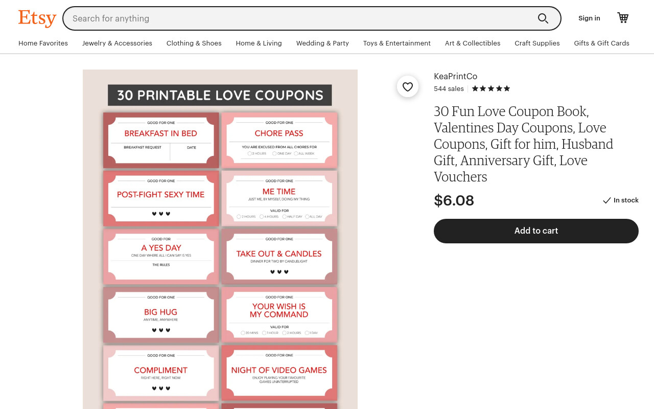This screenshot has width=654, height=409.
Task: Click the Etsy logo
Action: pyautogui.click(x=37, y=18)
